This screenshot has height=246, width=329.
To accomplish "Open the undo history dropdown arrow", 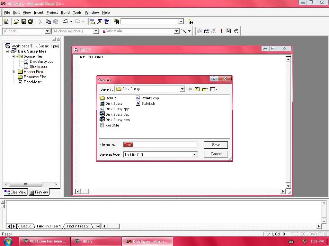I will tap(71, 21).
